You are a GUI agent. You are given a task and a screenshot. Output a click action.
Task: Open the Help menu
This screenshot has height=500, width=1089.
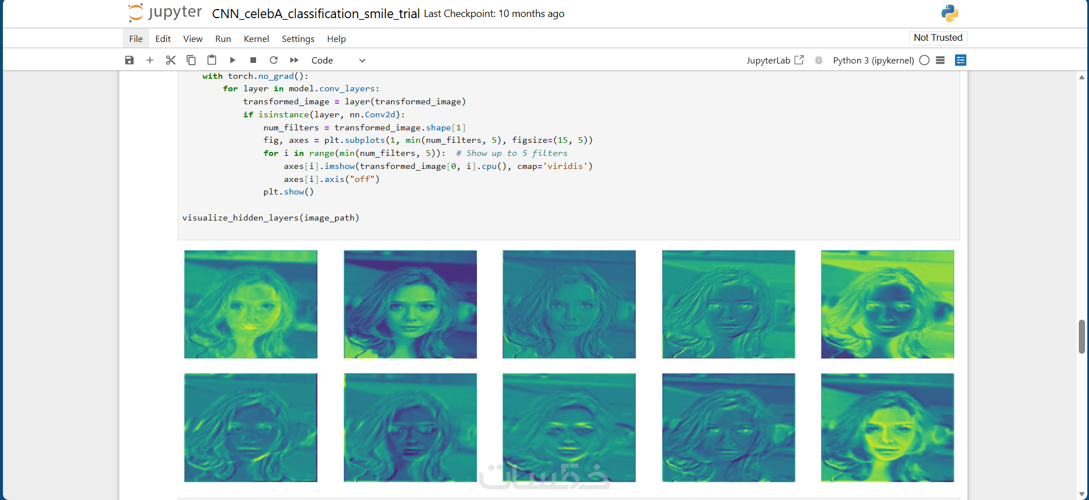(336, 39)
